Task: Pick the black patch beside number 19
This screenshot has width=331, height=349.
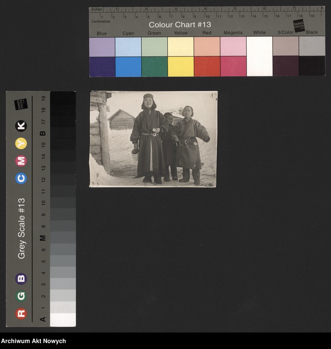Action: [63, 98]
